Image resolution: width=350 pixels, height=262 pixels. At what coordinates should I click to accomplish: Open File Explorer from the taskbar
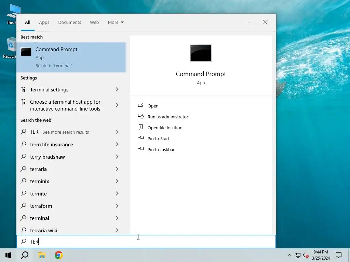[42, 255]
